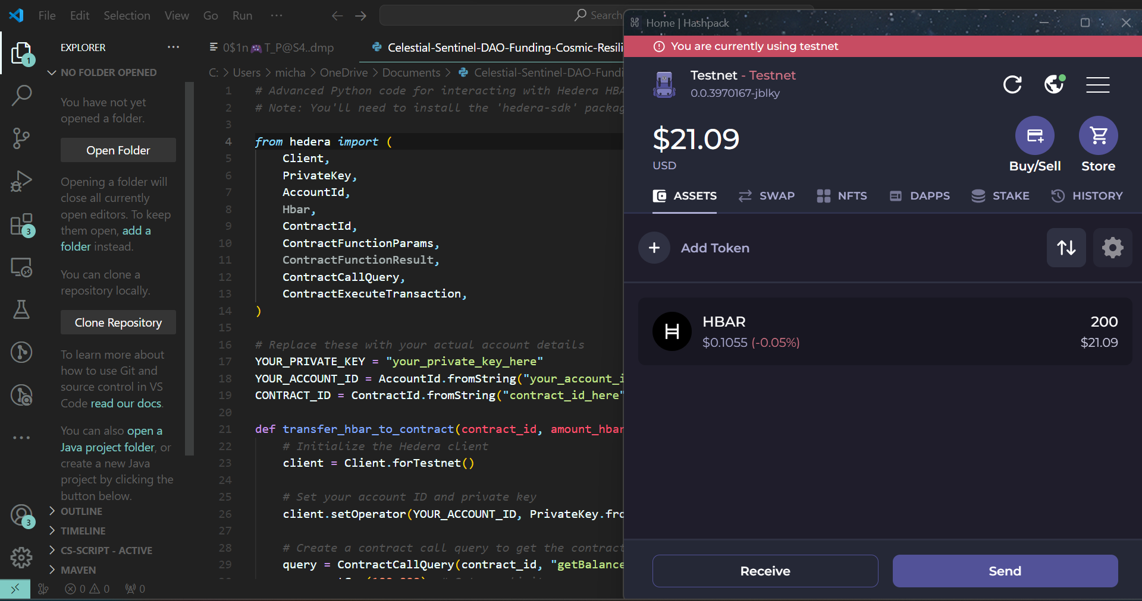Switch to the STAKE tab
This screenshot has height=601, width=1142.
(1000, 196)
